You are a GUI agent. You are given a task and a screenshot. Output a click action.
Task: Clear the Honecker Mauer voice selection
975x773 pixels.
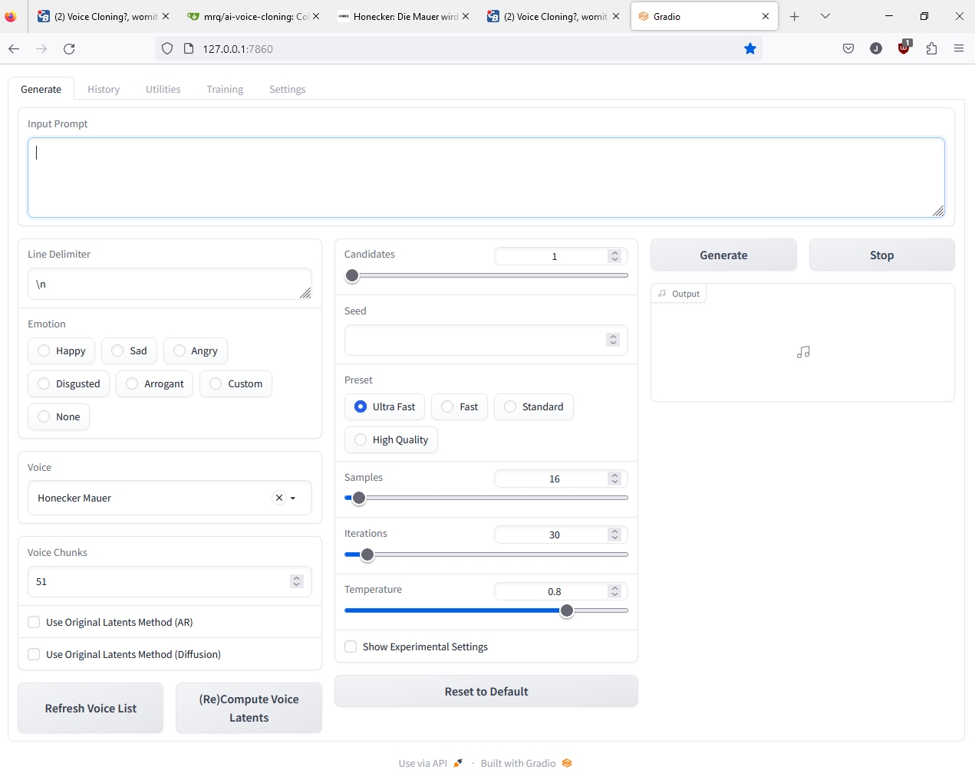coord(279,498)
